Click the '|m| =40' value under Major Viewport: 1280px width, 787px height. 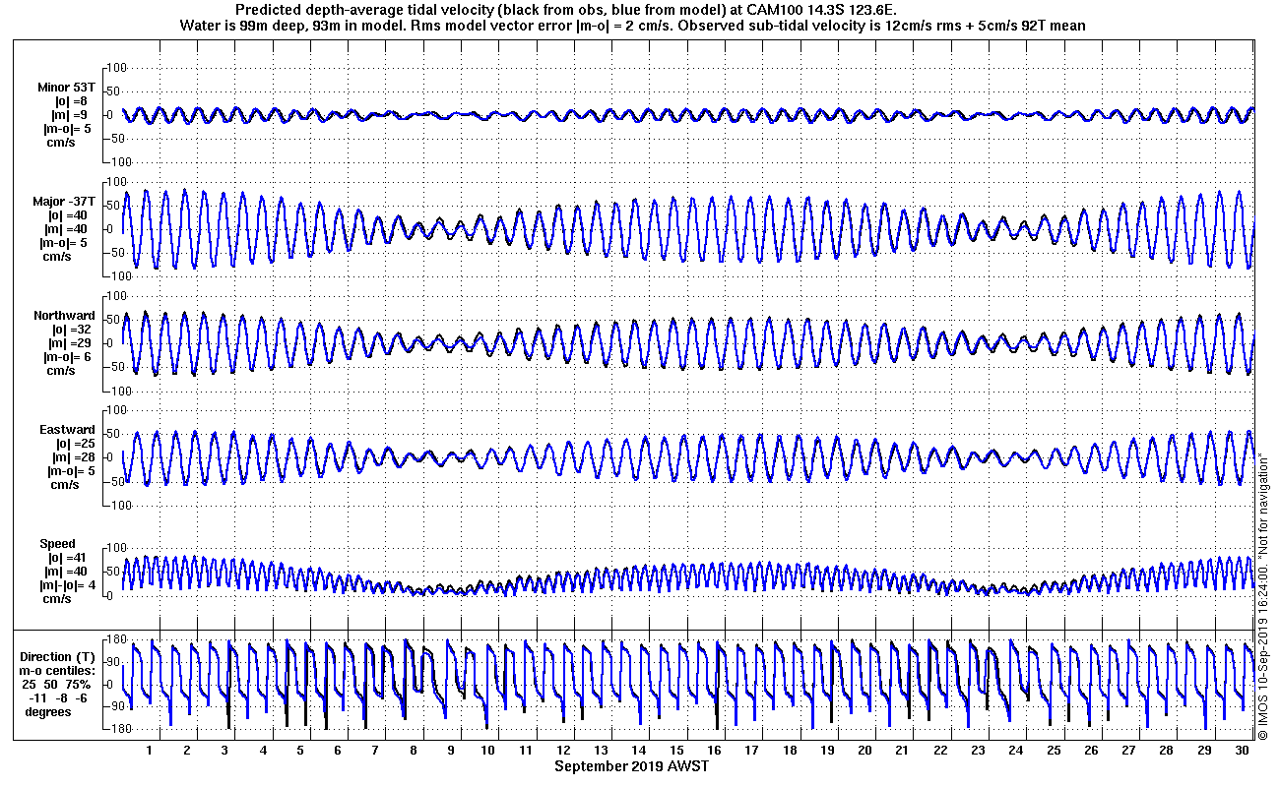[68, 229]
